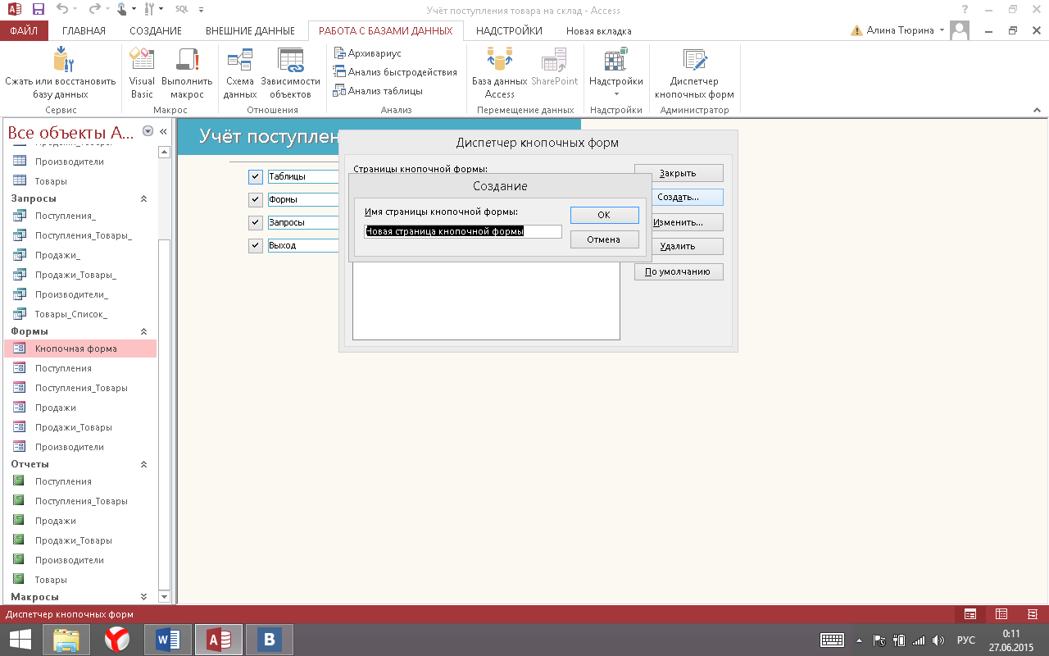
Task: Click Undo icon in quick access toolbar
Action: (x=63, y=10)
